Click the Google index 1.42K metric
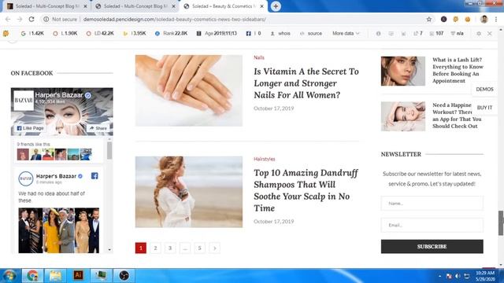This screenshot has width=504, height=283. pos(32,33)
